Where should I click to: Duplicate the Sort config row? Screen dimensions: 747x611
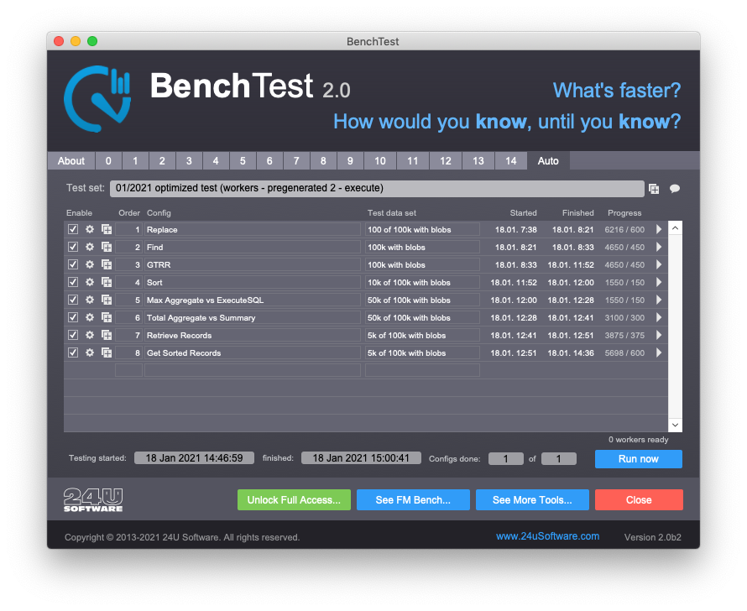tap(107, 282)
